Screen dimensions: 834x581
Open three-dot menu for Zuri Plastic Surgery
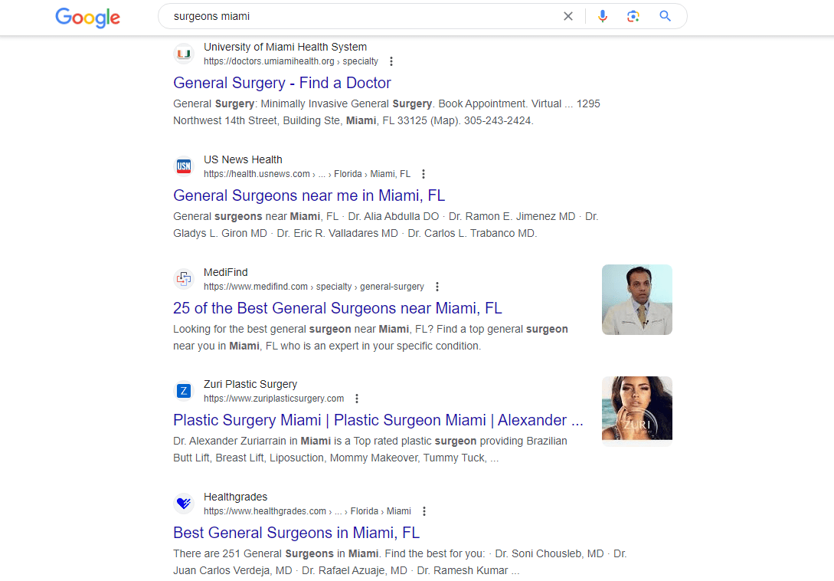[x=357, y=399]
